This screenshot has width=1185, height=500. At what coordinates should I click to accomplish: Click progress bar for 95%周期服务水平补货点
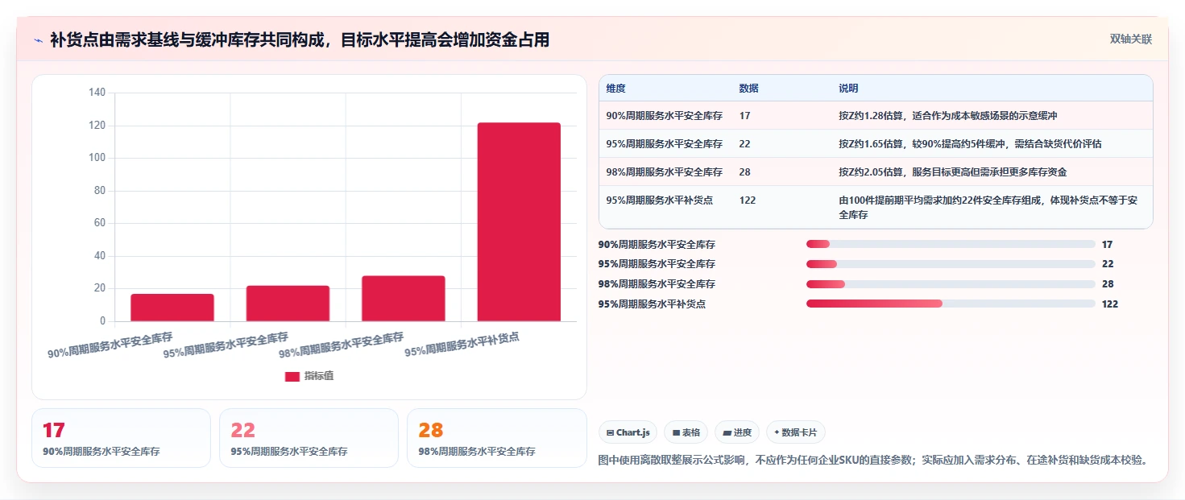(951, 304)
